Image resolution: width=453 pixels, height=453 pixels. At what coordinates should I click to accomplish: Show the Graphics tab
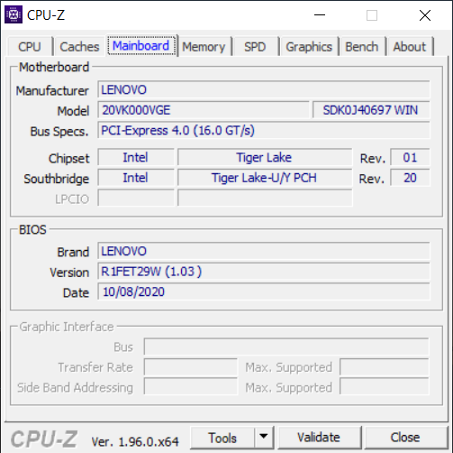(309, 47)
